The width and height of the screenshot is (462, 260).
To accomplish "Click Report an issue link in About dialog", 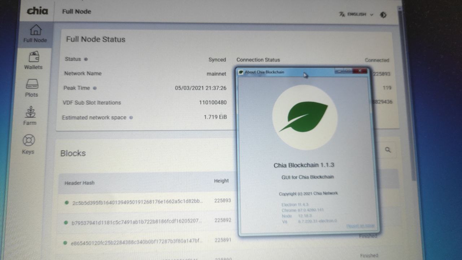I will pos(361,226).
